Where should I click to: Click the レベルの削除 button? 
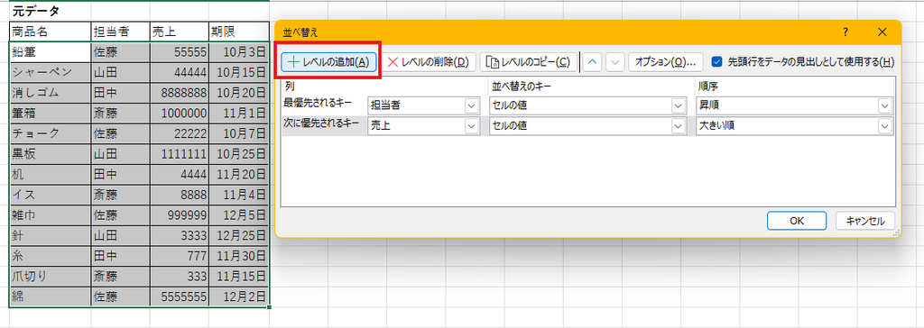tap(429, 61)
